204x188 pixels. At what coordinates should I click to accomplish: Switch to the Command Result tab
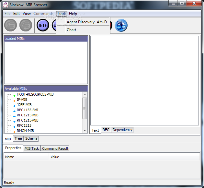point(55,148)
